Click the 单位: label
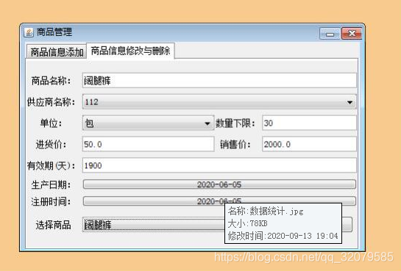Viewport: 401px width, 271px height. [x=51, y=123]
